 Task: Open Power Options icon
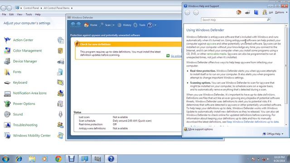[x=7, y=104]
